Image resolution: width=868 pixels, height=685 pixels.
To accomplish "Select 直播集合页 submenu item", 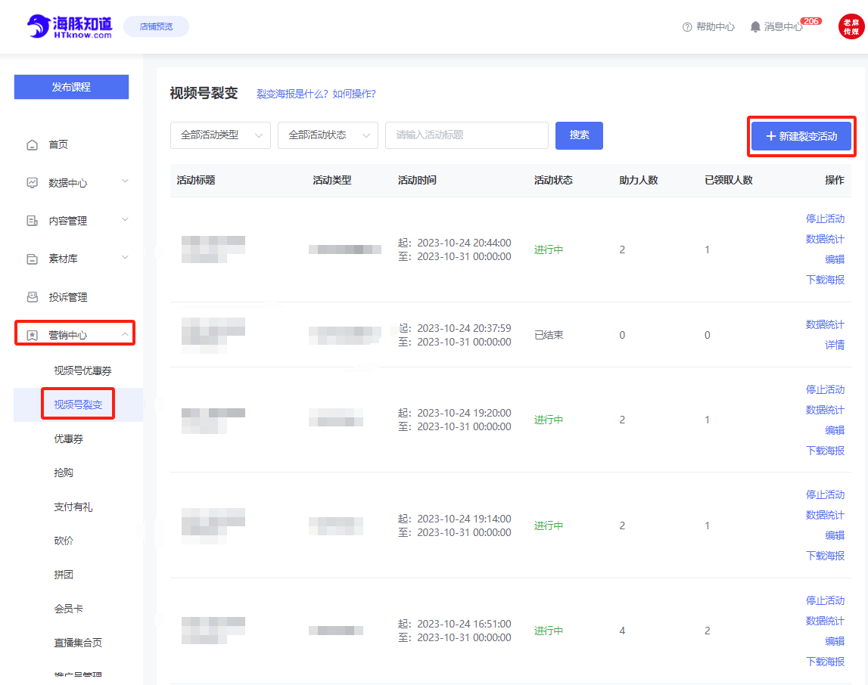I will (78, 643).
